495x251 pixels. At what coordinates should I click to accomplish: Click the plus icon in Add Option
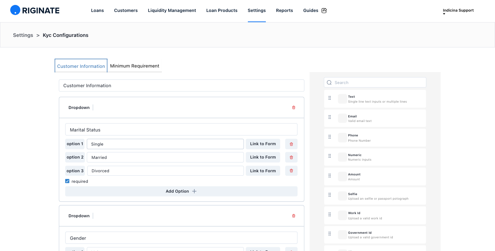tap(194, 191)
